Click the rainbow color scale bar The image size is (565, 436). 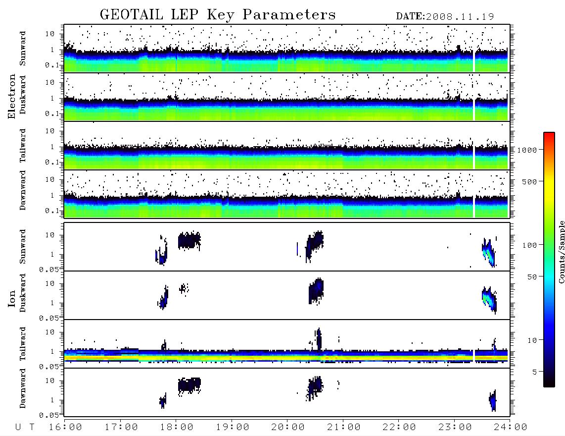coord(549,260)
